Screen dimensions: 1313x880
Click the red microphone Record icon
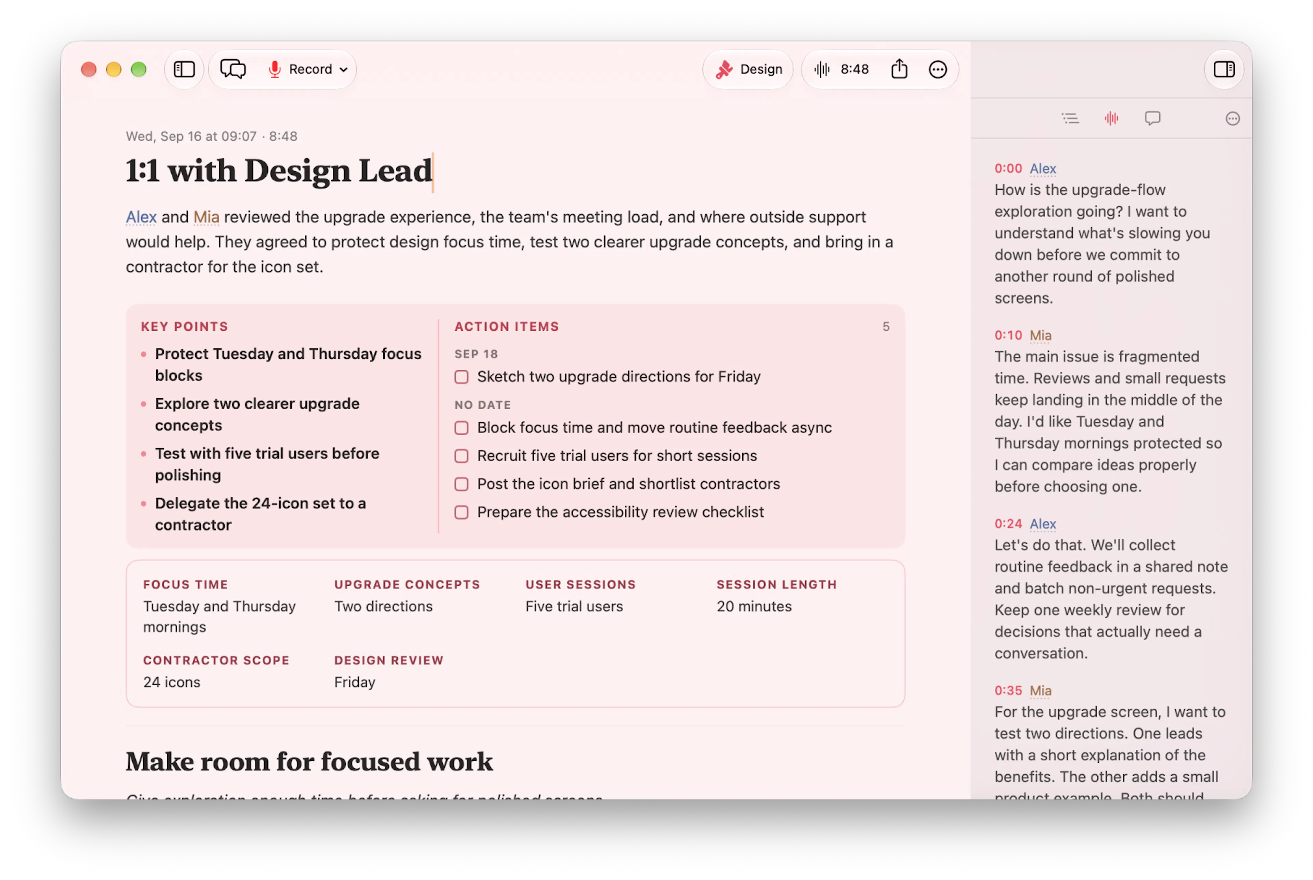click(x=275, y=69)
